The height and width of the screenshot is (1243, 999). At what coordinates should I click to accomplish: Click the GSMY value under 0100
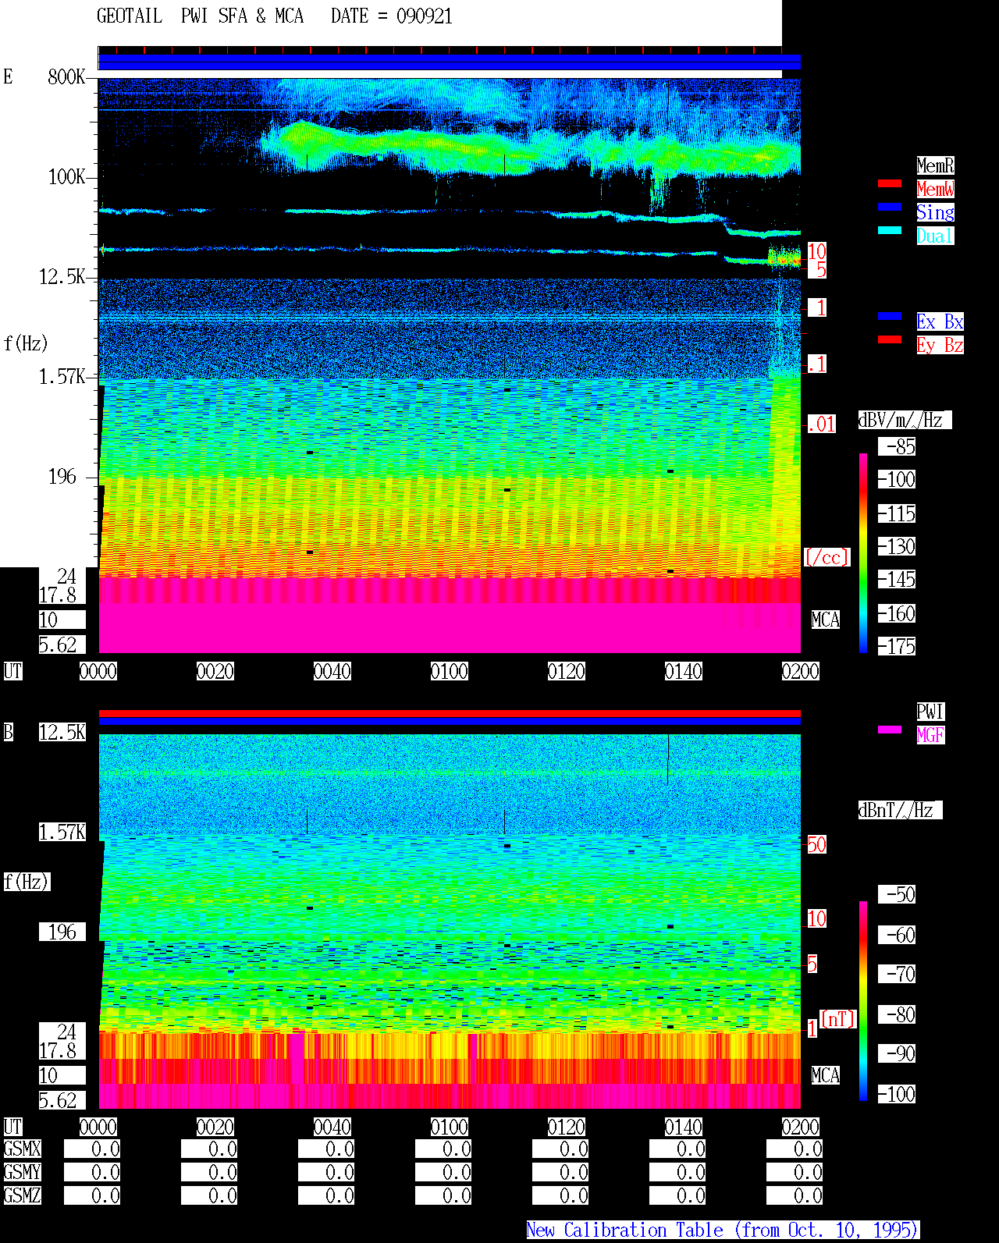(443, 1172)
